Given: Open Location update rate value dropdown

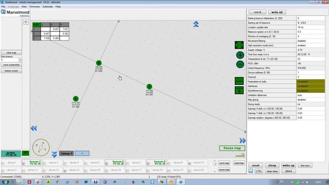Looking at the screenshot, I should pos(310,27).
